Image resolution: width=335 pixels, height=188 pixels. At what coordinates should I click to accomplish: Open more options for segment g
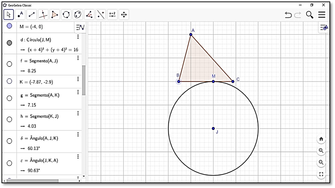tap(78, 92)
